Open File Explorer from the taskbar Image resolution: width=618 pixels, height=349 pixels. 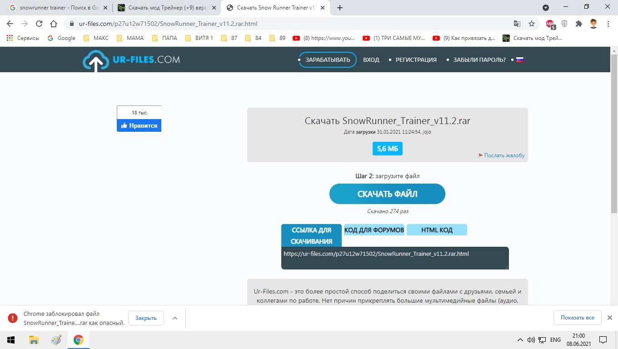tap(34, 339)
